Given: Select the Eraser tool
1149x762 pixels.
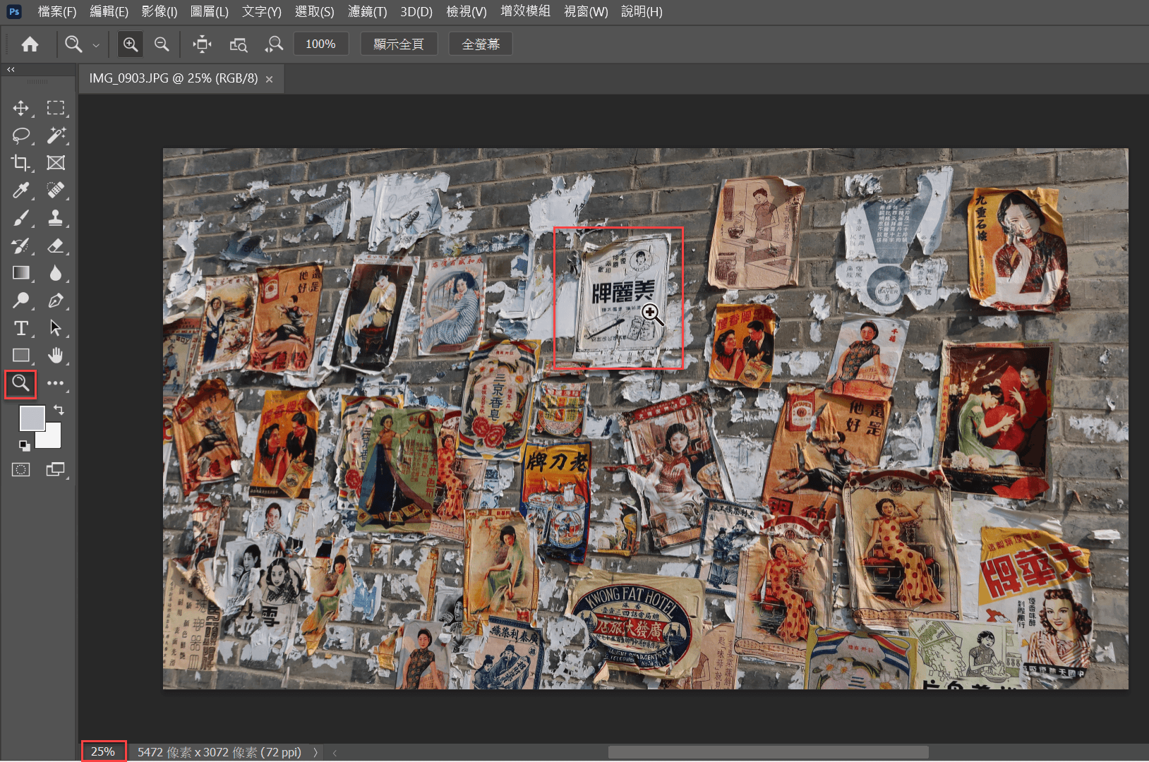Looking at the screenshot, I should coord(56,246).
